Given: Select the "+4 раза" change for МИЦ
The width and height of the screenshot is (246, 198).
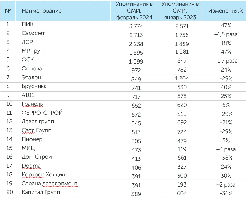Looking at the screenshot, I should click(x=226, y=149).
